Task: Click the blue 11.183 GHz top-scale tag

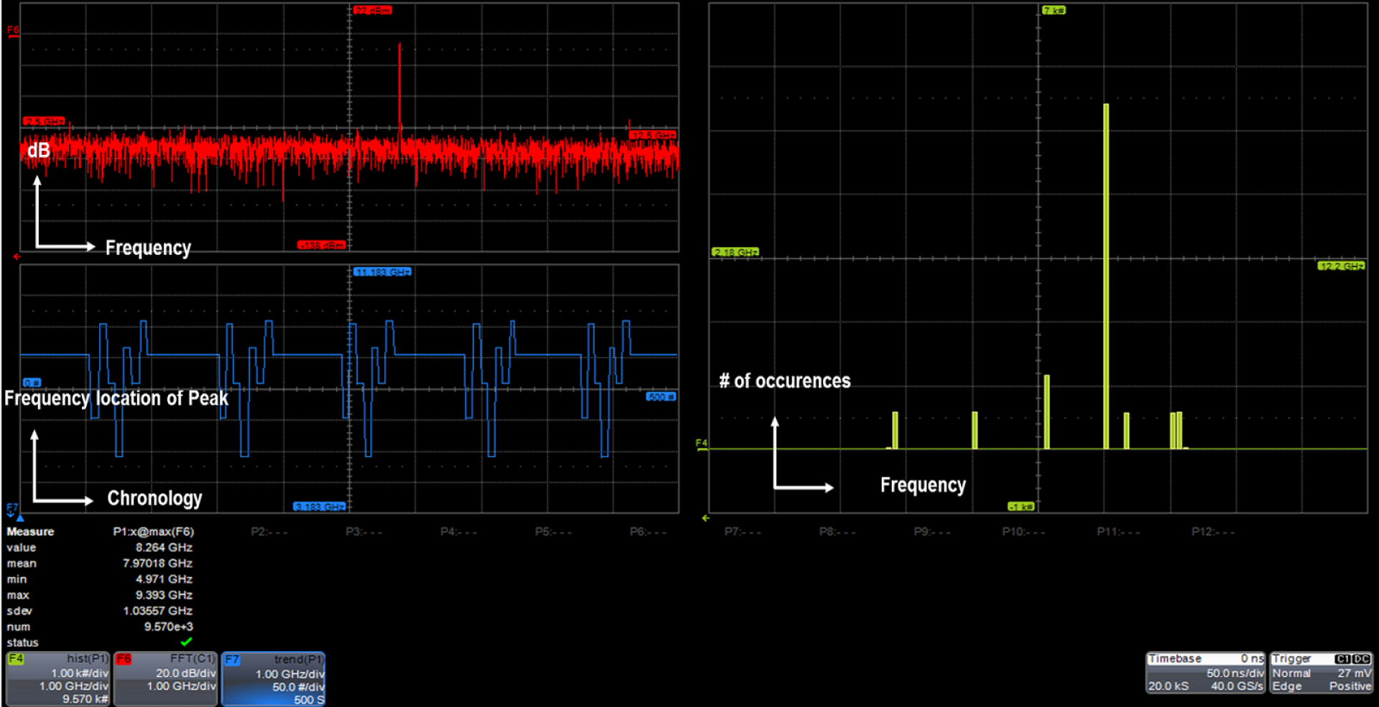Action: coord(382,272)
